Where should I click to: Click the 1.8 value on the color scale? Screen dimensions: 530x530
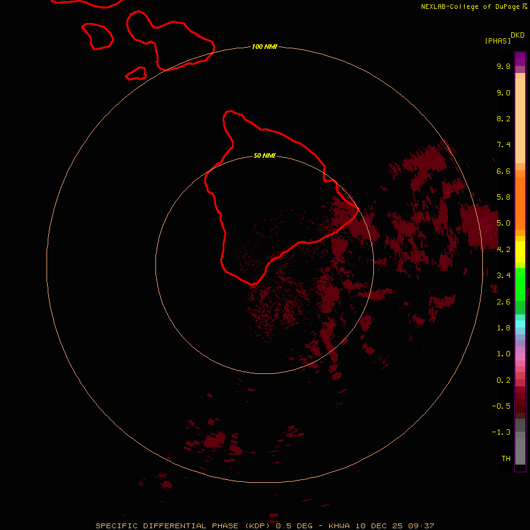[x=503, y=328]
